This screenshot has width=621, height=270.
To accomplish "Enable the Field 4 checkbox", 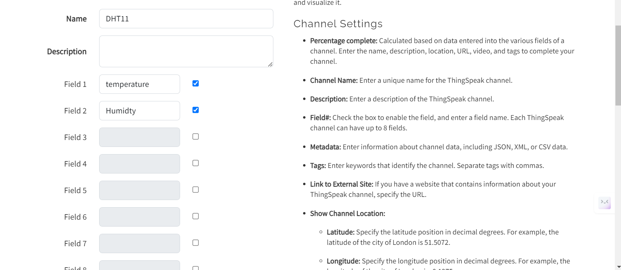I will [196, 163].
